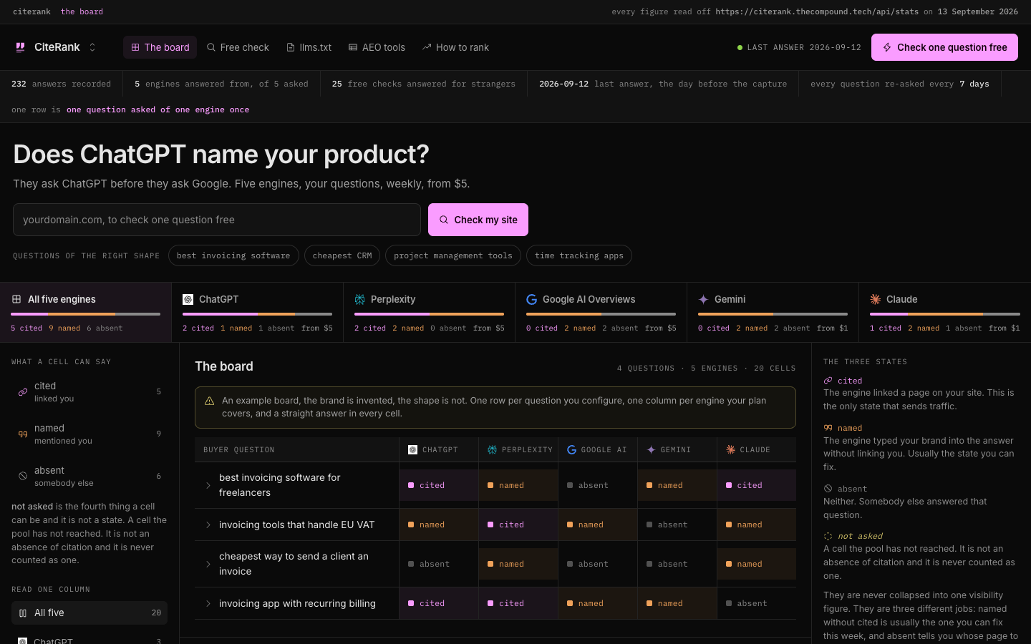This screenshot has height=644, width=1031.
Task: Click Claude's absent cell for recurring billing row
Action: click(x=757, y=603)
